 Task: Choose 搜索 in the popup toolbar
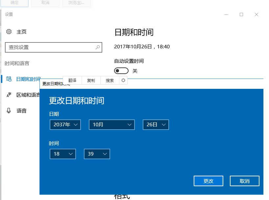click(110, 80)
